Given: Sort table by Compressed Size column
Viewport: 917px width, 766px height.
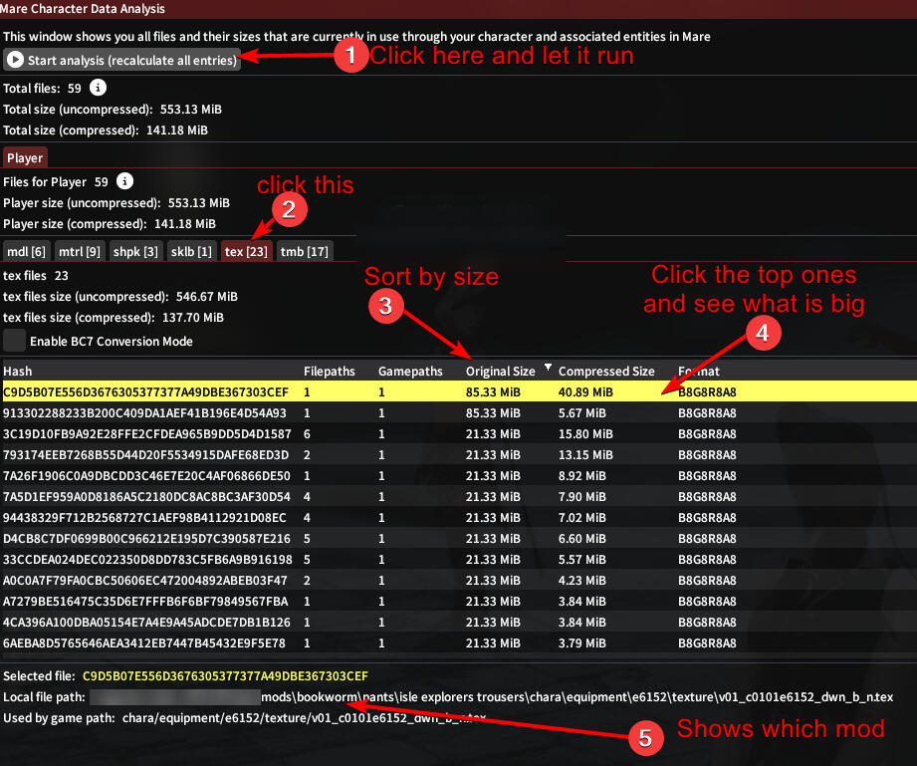Looking at the screenshot, I should pos(605,372).
